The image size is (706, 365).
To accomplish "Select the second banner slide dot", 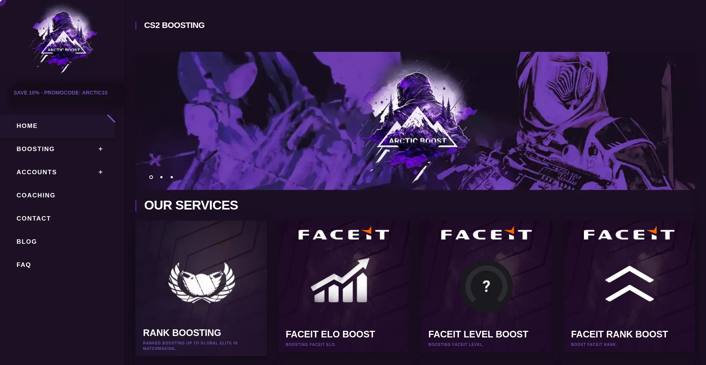I will pyautogui.click(x=161, y=177).
